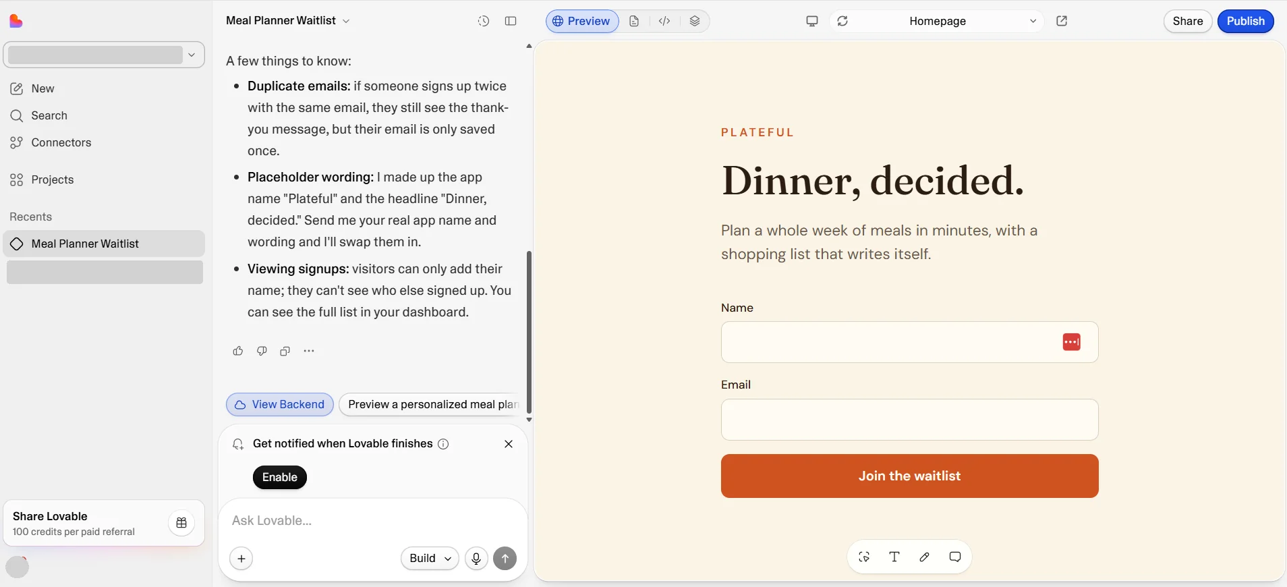Activate the microphone voice input
The image size is (1287, 587).
476,559
